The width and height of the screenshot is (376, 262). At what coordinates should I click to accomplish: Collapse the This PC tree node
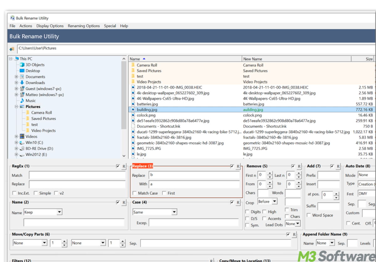pyautogui.click(x=11, y=59)
